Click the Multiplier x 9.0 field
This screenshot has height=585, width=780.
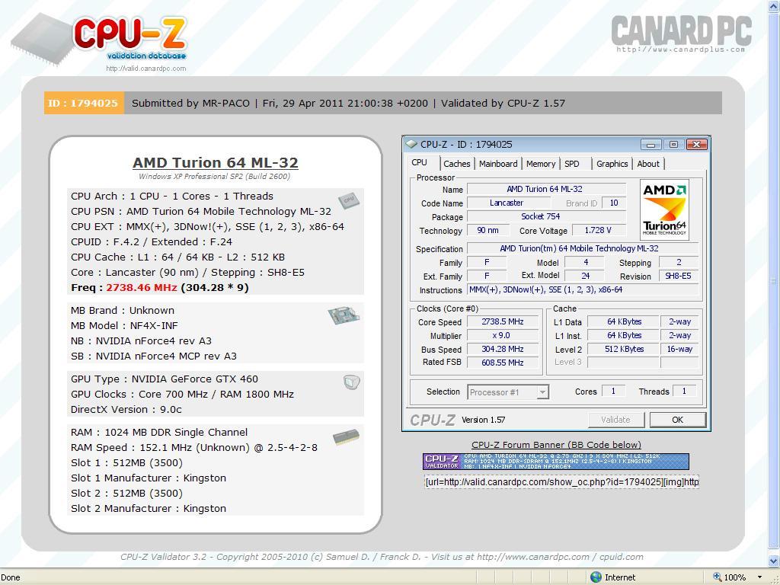(x=503, y=335)
